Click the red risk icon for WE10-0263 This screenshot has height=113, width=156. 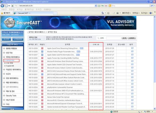42,68
